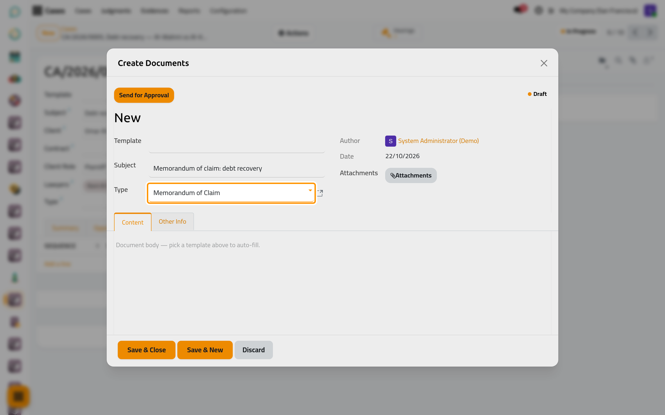This screenshot has width=665, height=415.
Task: Select the Content tab
Action: [133, 222]
